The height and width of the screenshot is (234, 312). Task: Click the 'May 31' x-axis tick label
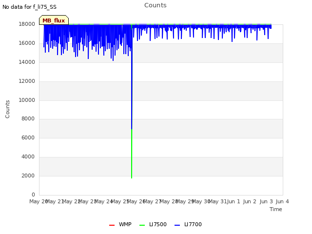point(217,201)
